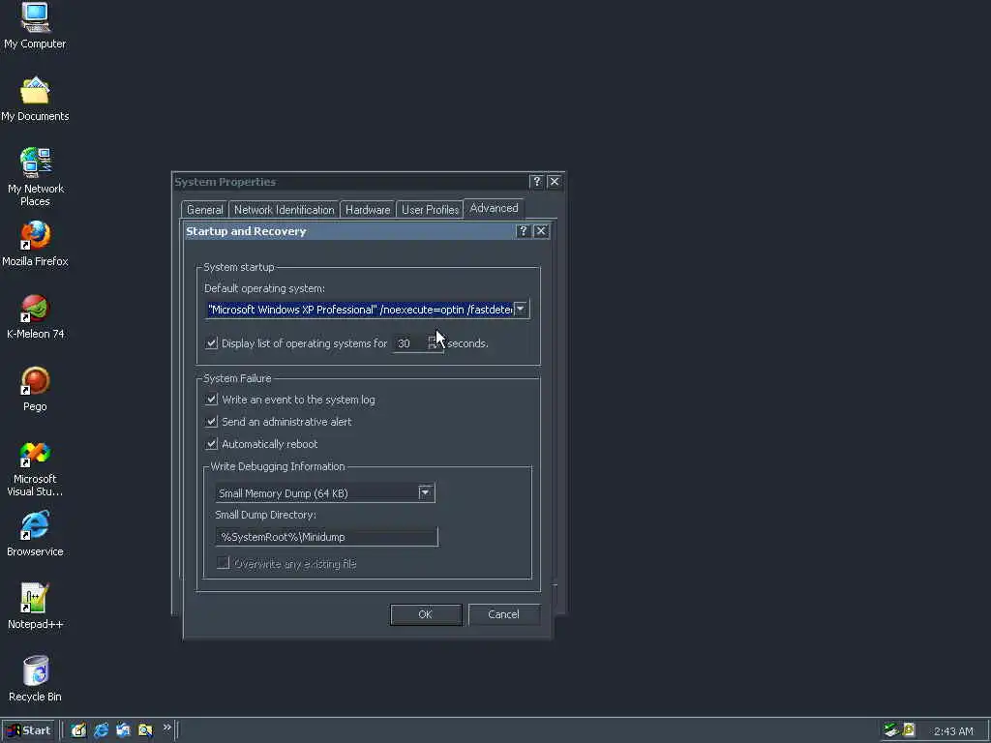Open the folder search Quick Launch icon
The image size is (991, 743).
tap(145, 730)
